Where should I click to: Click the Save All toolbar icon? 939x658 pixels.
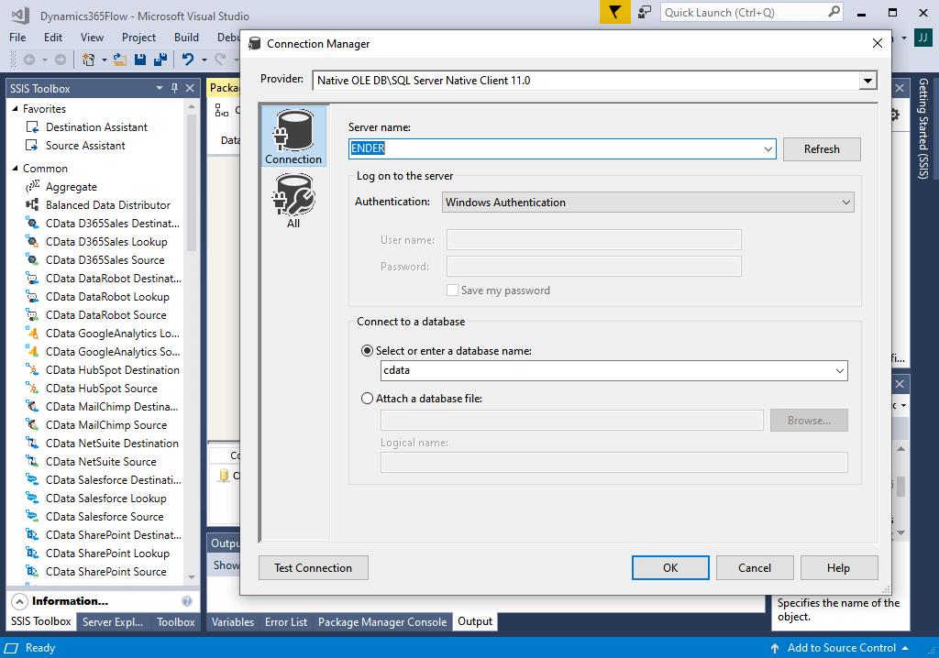pyautogui.click(x=160, y=60)
